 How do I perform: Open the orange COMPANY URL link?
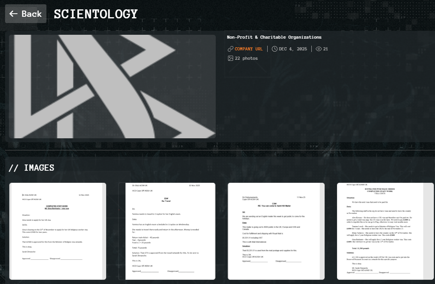[x=249, y=49]
